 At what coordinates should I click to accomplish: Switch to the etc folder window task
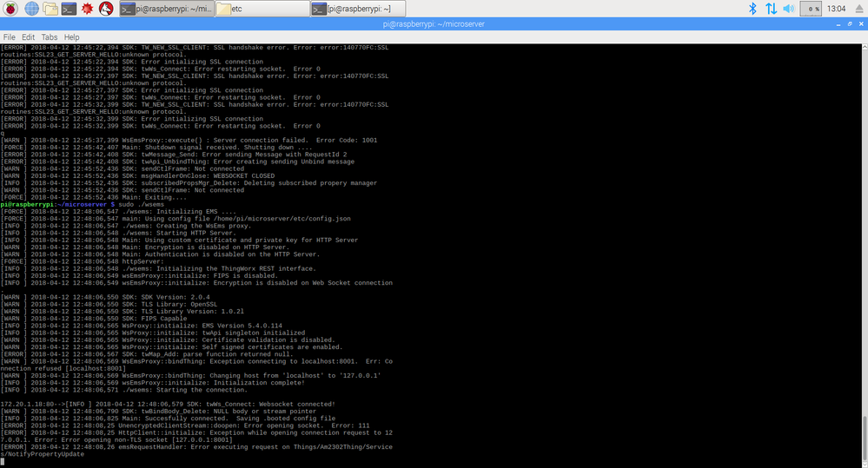[262, 9]
